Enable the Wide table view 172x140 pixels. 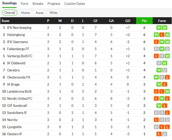(x=53, y=13)
